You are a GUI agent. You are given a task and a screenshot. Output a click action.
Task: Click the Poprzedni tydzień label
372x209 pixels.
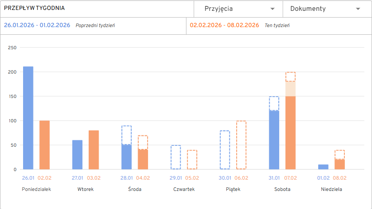point(95,26)
